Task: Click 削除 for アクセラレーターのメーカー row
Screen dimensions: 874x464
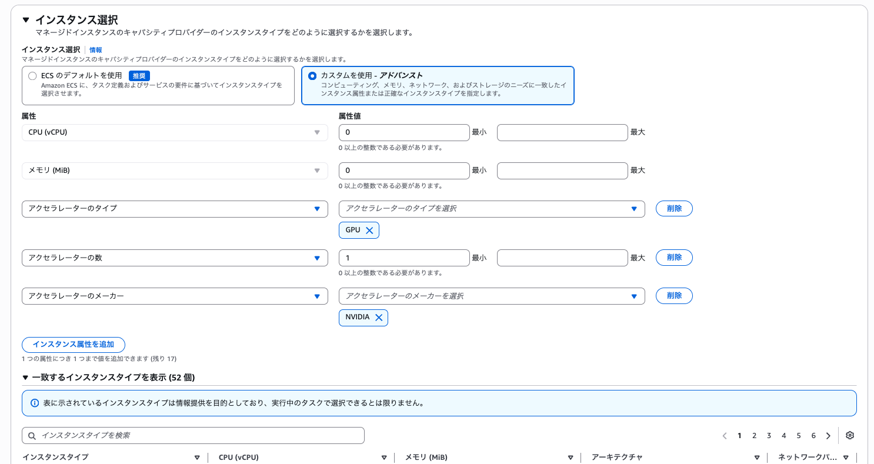Action: coord(674,296)
